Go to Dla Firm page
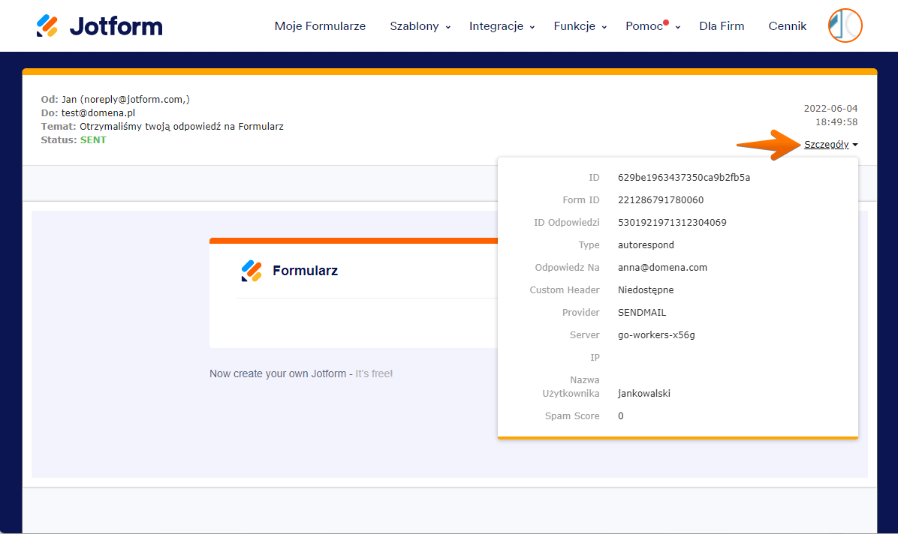898x534 pixels. click(x=722, y=25)
